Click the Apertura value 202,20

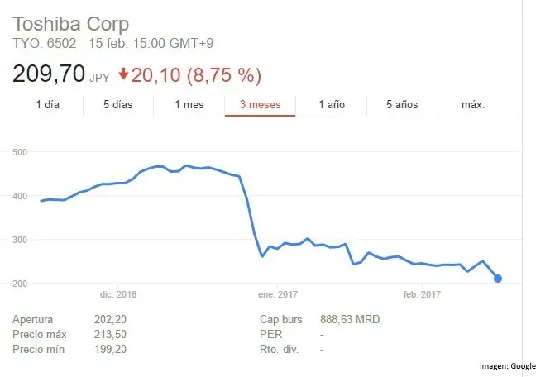[x=109, y=319]
